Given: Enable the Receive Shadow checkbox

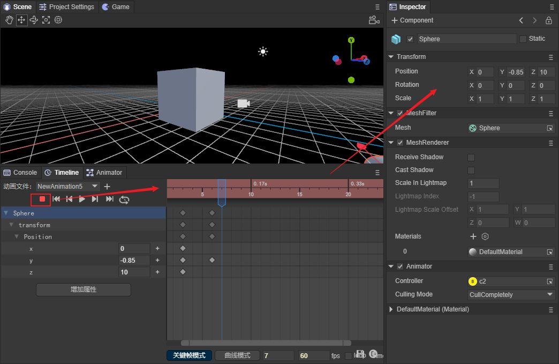Looking at the screenshot, I should pos(471,158).
